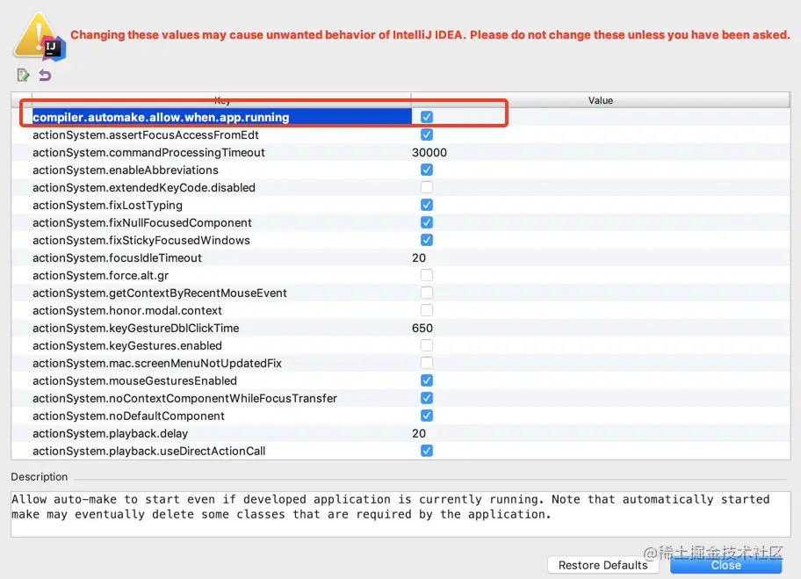Toggle actionSystem.fixStickyFocusedWindows checkbox

427,240
